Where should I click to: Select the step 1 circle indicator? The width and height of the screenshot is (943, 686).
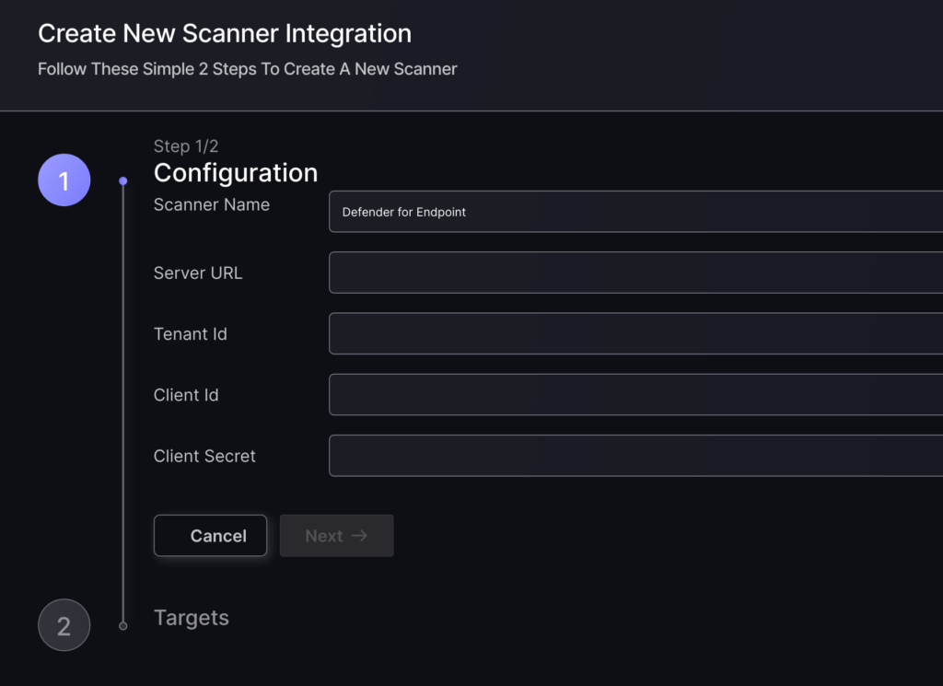point(64,180)
